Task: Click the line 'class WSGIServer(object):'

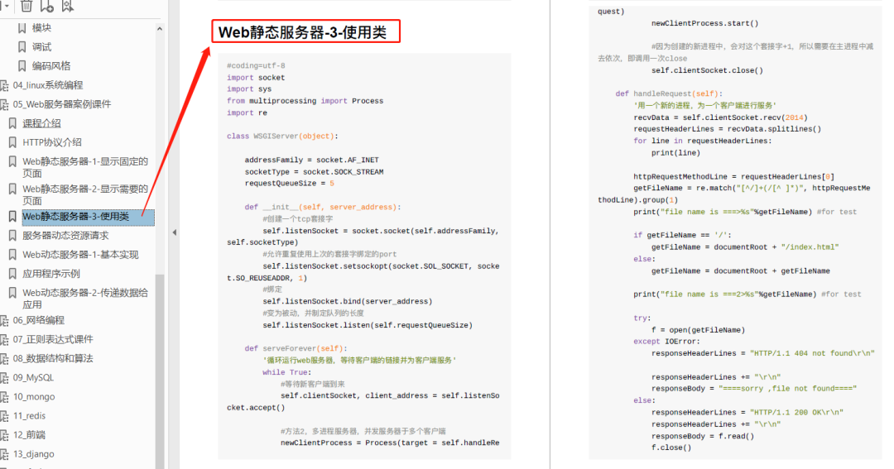Action: pos(282,136)
